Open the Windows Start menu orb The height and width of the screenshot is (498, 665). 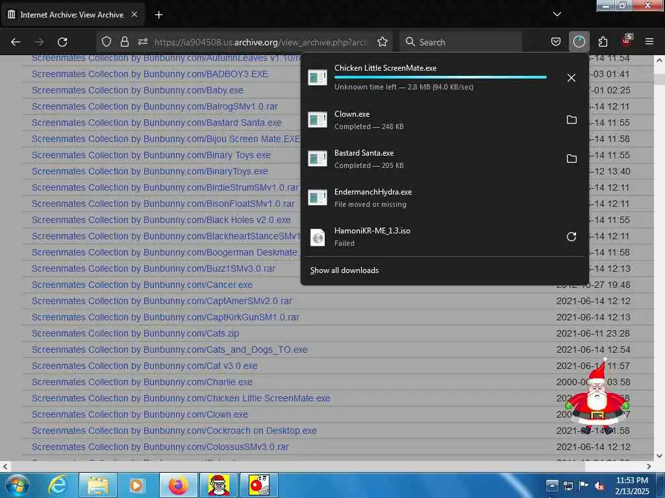click(x=17, y=485)
